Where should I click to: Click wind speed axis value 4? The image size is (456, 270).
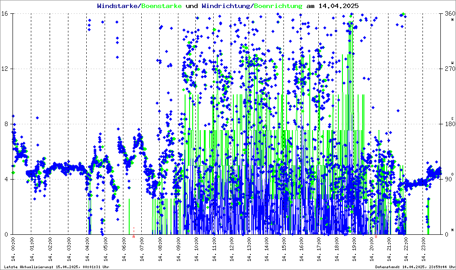6,179
